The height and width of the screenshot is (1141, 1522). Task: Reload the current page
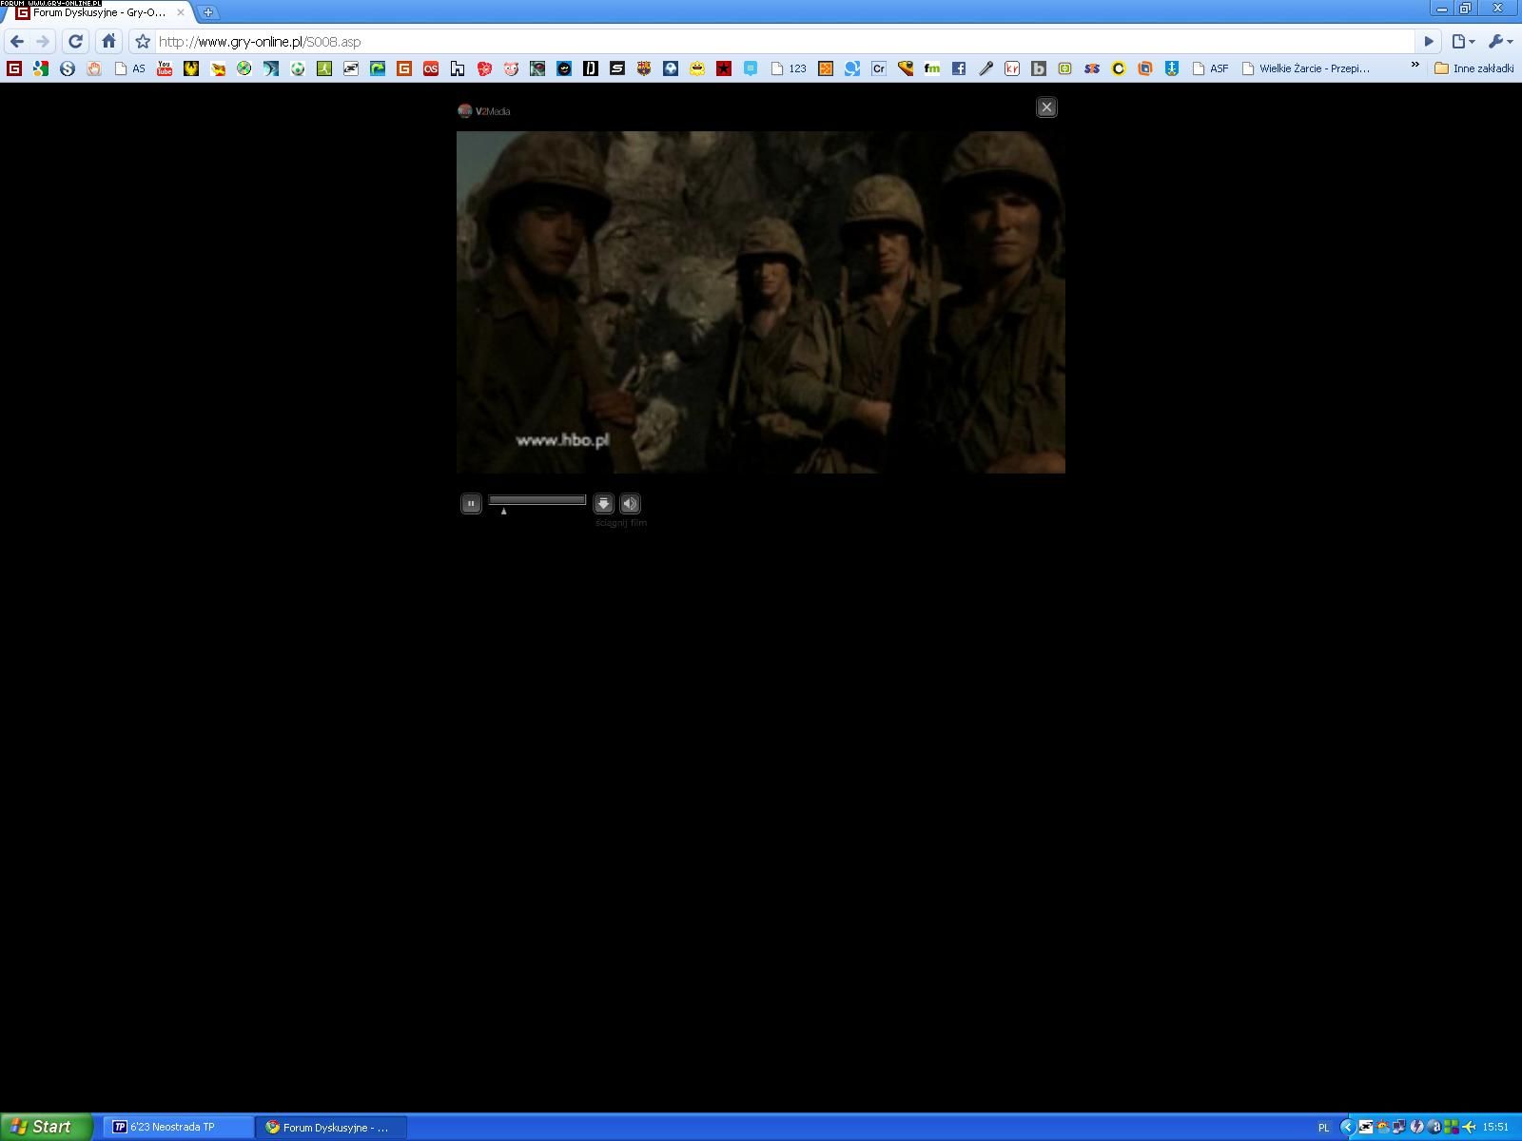[x=76, y=42]
